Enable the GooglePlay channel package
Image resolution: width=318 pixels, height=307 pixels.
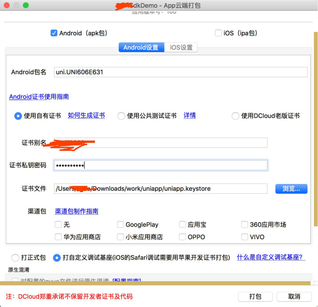120,225
